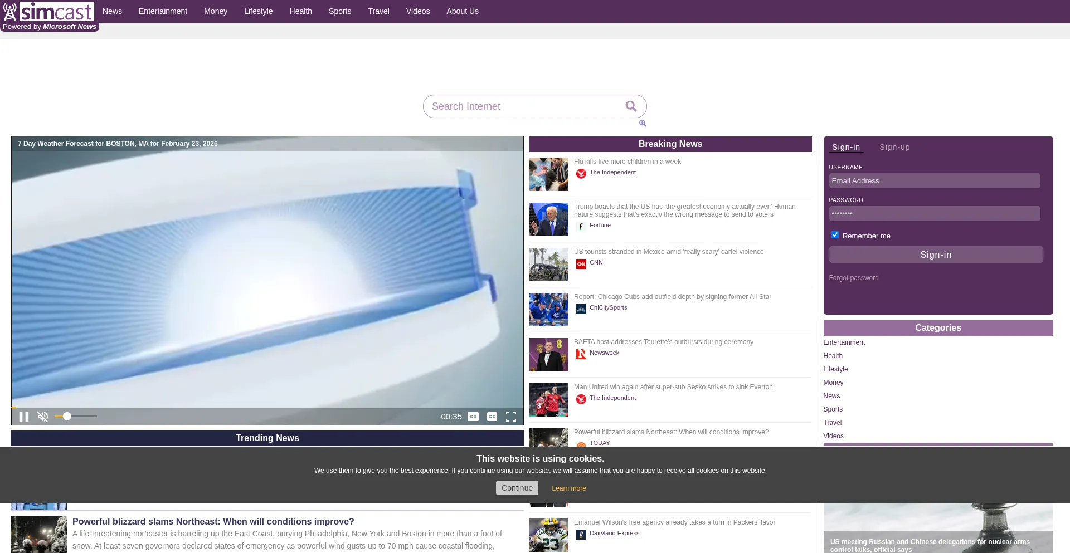Click the CNN source icon
Screen dimensions: 1070x553
581,264
